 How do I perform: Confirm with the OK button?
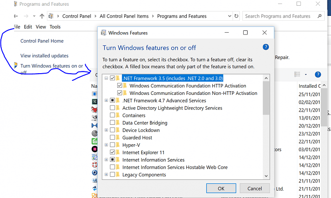click(221, 188)
